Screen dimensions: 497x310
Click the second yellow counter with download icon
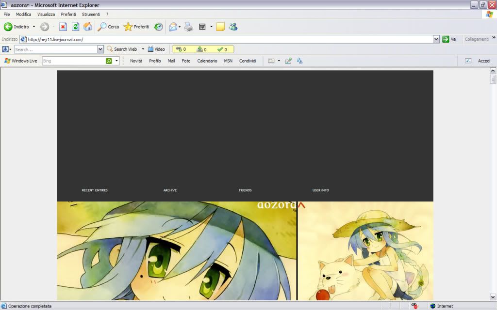[201, 49]
